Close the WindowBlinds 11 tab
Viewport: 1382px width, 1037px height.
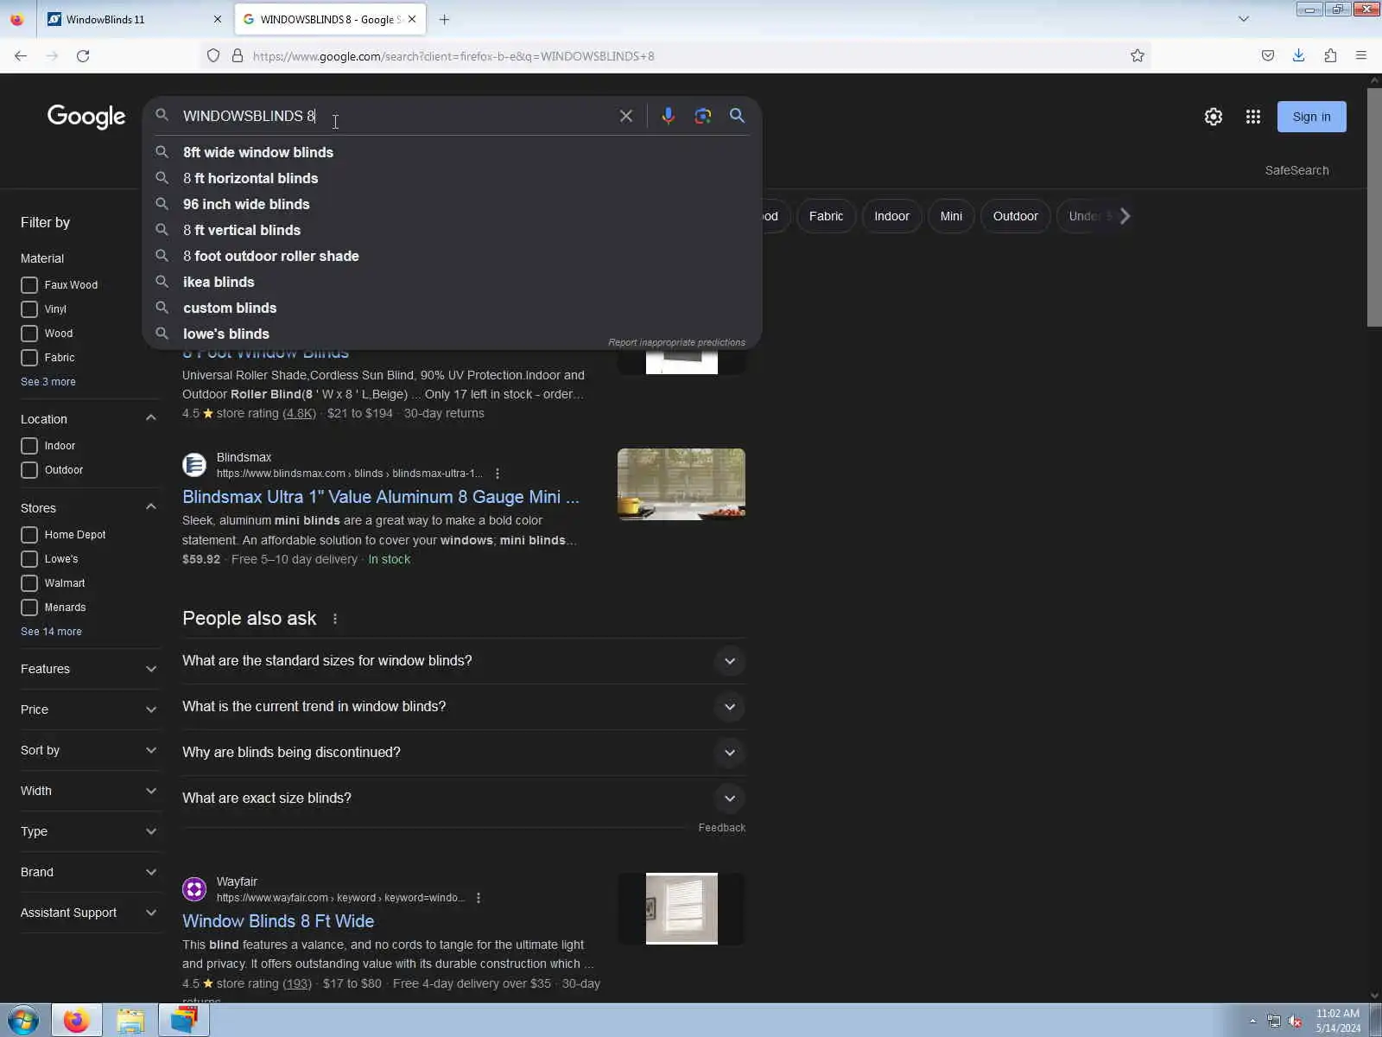click(x=217, y=19)
